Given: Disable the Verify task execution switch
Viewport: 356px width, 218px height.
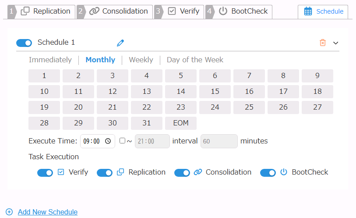Looking at the screenshot, I should 45,172.
